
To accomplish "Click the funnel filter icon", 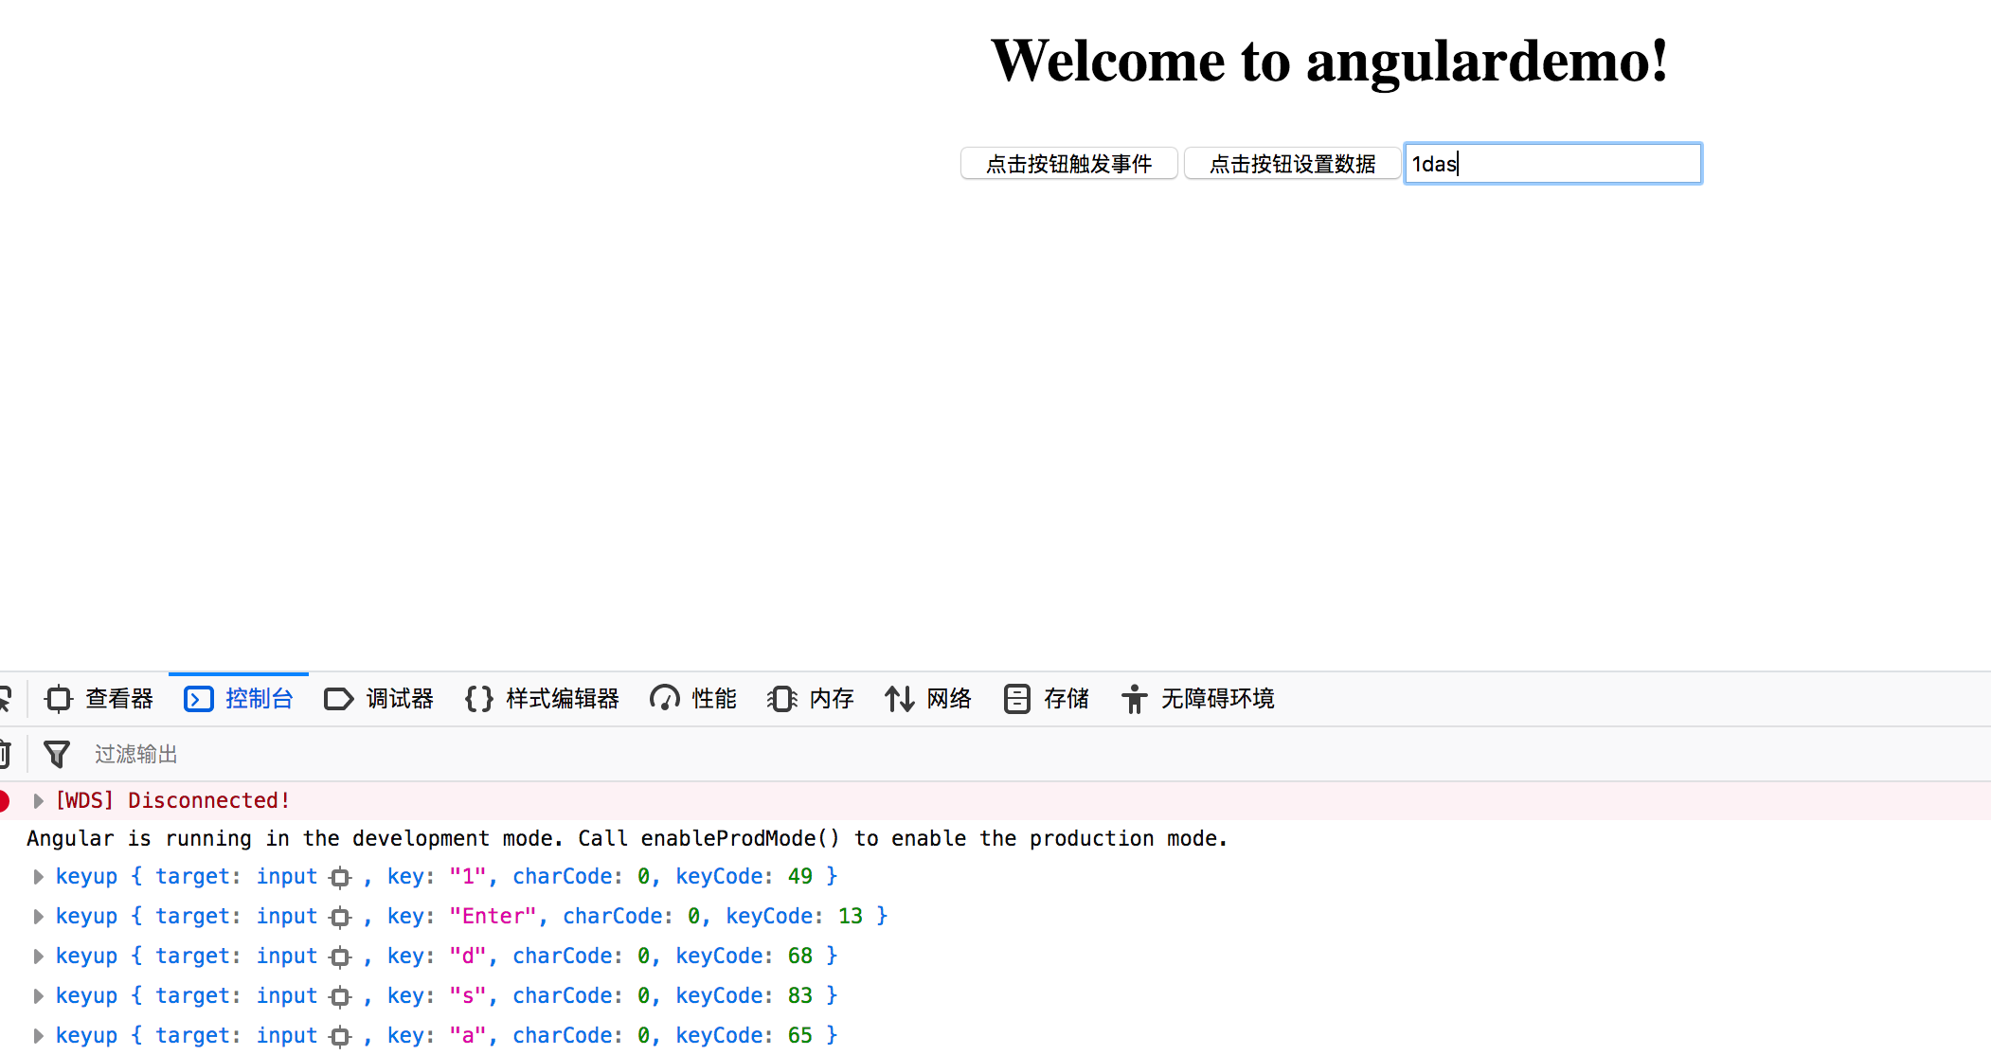I will [57, 754].
